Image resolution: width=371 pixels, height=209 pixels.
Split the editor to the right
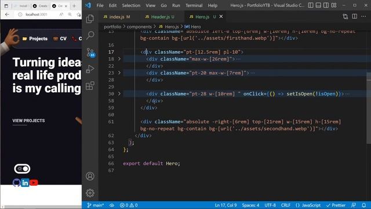coord(354,17)
